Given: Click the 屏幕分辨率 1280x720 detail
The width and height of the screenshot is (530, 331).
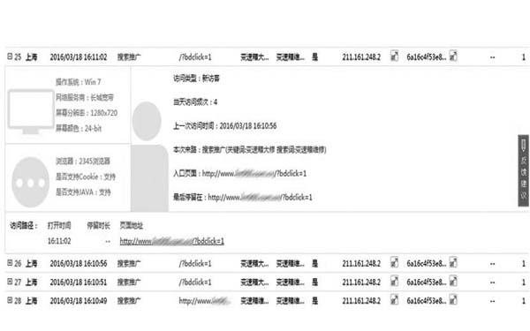Looking at the screenshot, I should pos(87,113).
